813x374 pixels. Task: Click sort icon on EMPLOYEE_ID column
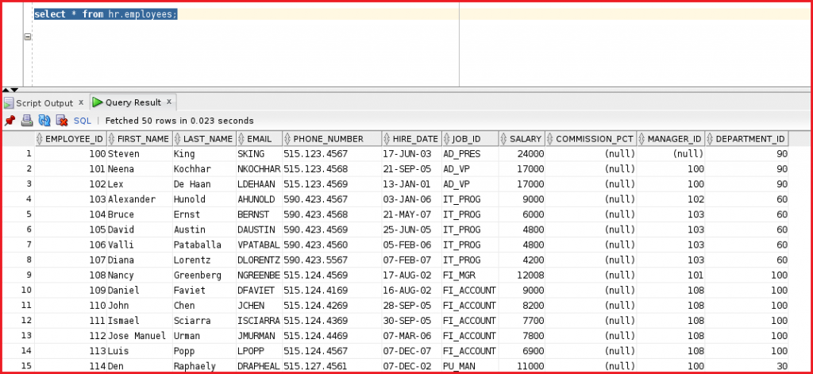(40, 139)
